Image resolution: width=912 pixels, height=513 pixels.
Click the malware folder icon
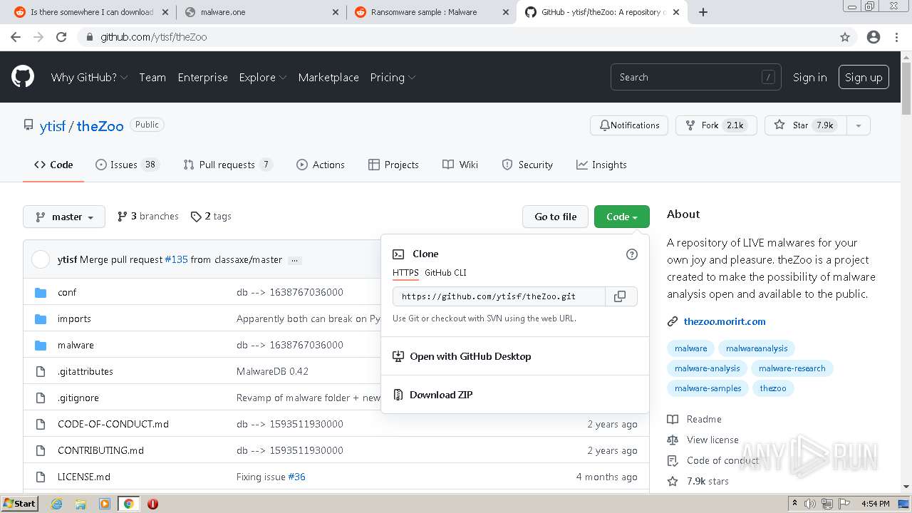click(41, 346)
